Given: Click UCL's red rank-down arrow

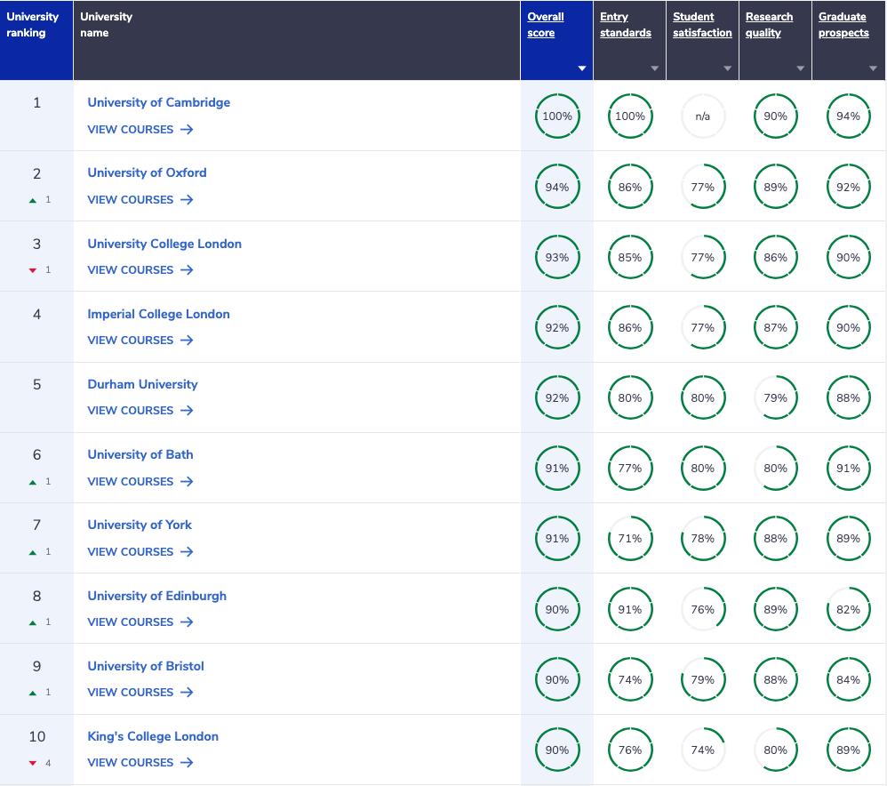Looking at the screenshot, I should [33, 270].
